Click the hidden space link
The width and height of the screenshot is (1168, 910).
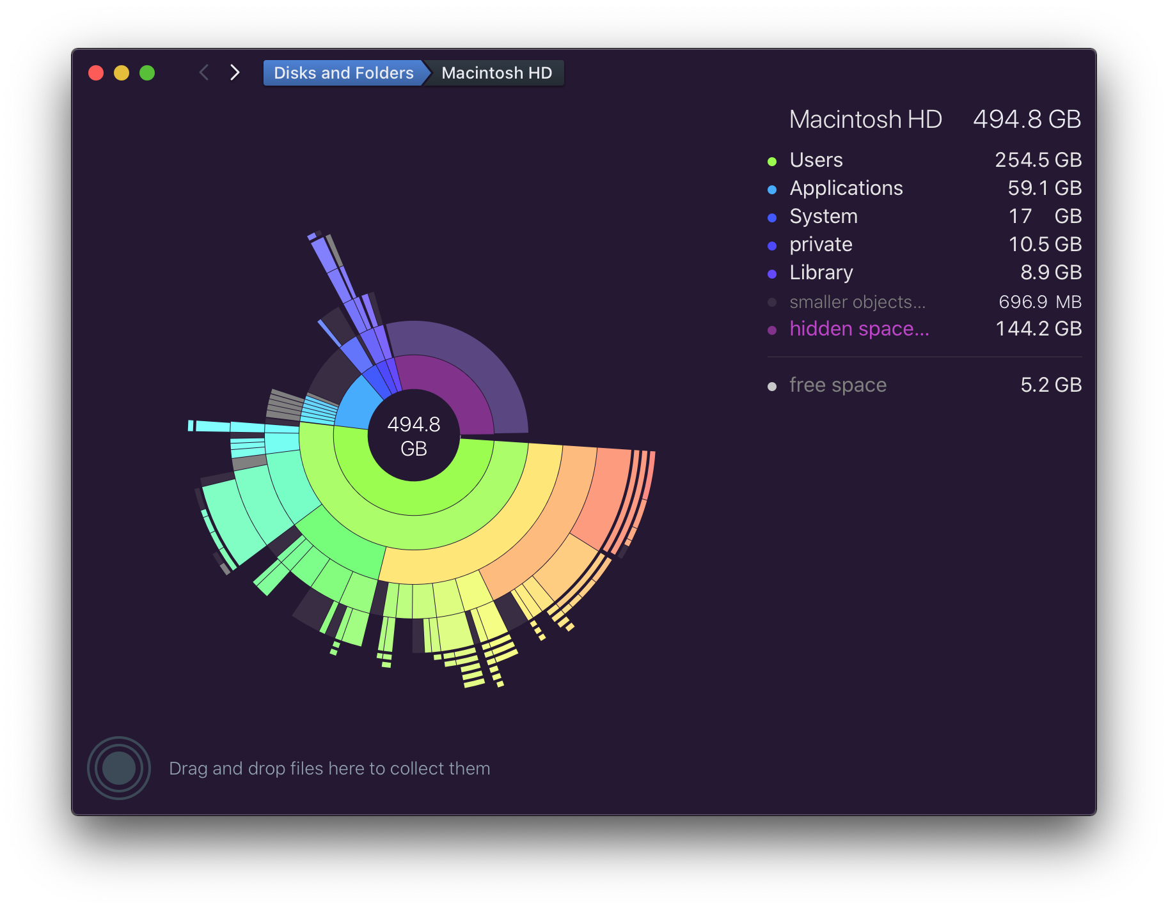point(859,328)
